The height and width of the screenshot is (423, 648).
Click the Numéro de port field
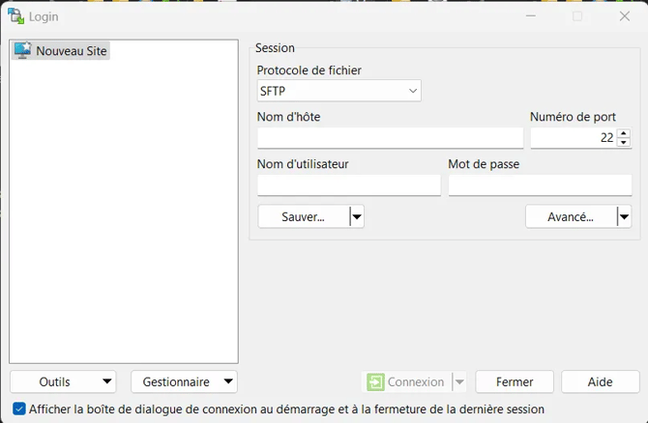coord(573,138)
